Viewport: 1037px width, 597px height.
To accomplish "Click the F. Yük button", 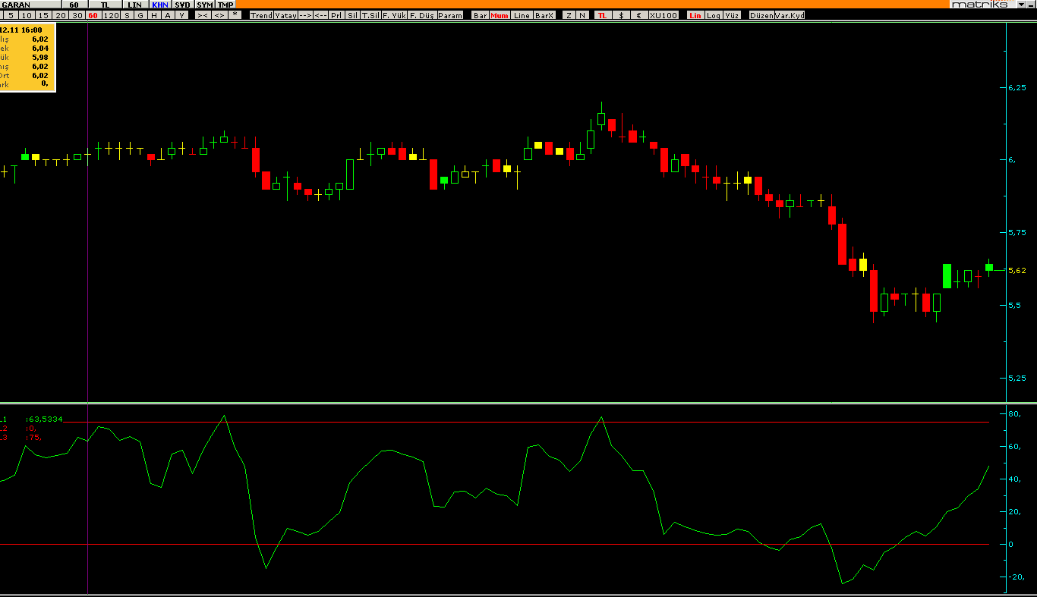I will point(394,15).
